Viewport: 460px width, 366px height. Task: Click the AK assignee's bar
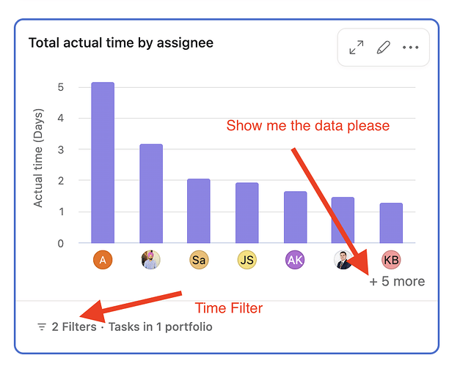296,217
